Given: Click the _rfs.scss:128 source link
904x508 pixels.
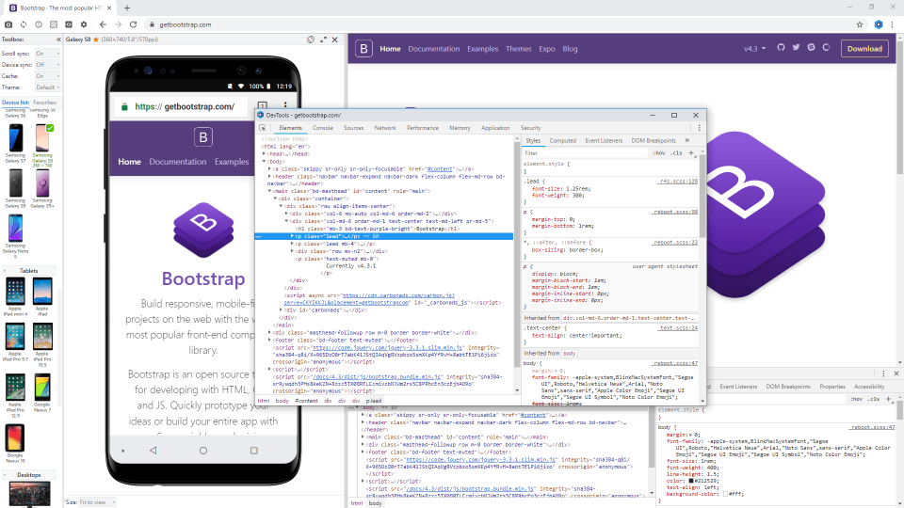Looking at the screenshot, I should pos(678,182).
